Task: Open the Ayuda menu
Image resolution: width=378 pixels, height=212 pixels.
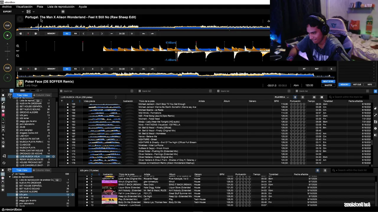Action: coord(83,6)
